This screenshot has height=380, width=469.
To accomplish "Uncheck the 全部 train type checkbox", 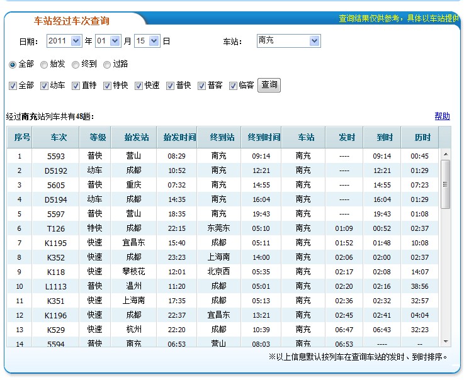I will coord(13,86).
